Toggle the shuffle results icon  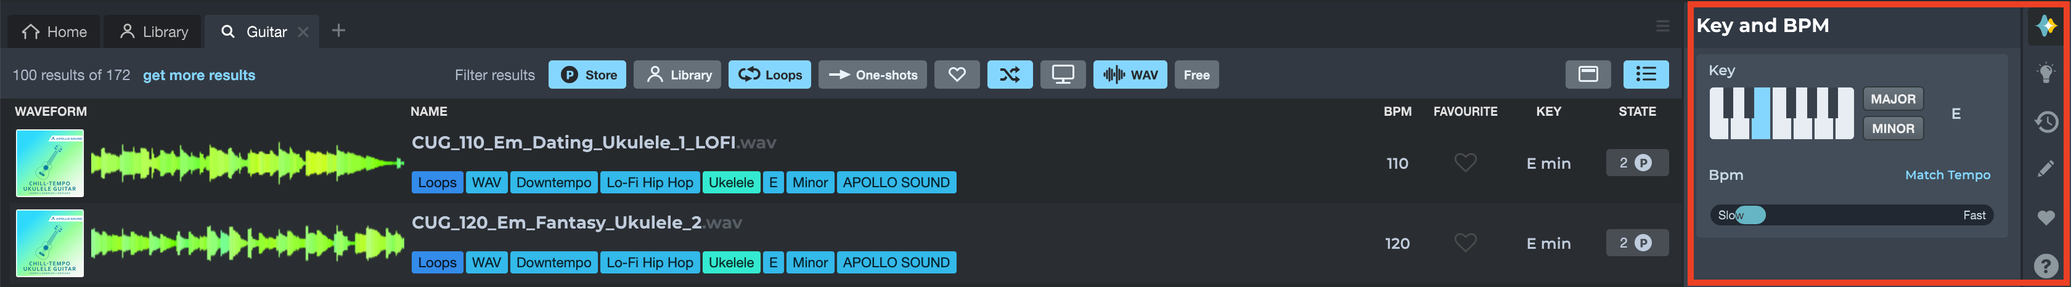point(1010,75)
